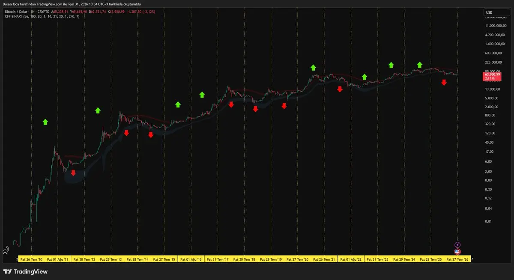Select the Pzt 26 Tem '21 date marker

[324, 259]
